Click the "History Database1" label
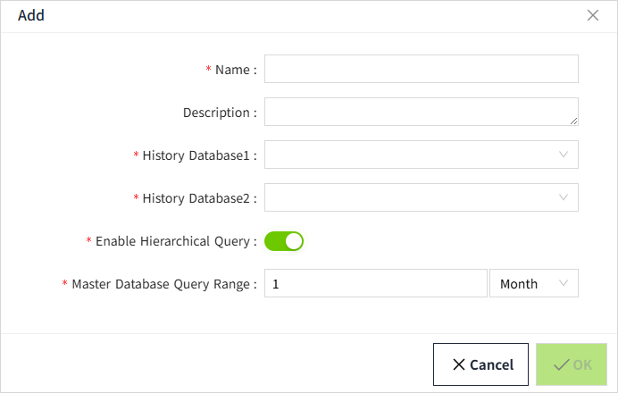This screenshot has width=618, height=393. [x=196, y=155]
